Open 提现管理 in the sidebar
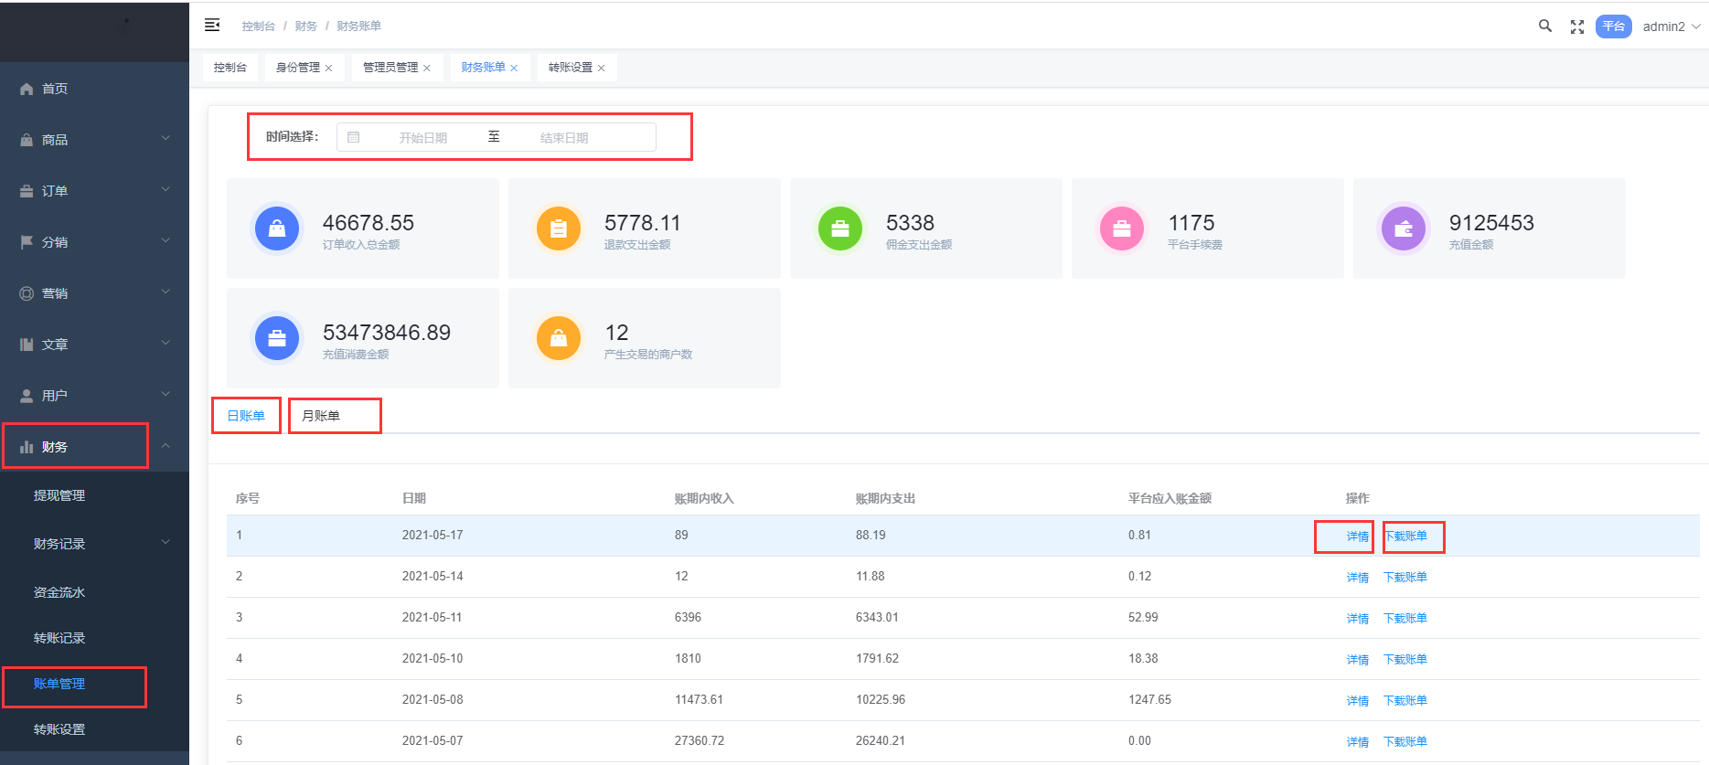The width and height of the screenshot is (1709, 765). click(59, 495)
